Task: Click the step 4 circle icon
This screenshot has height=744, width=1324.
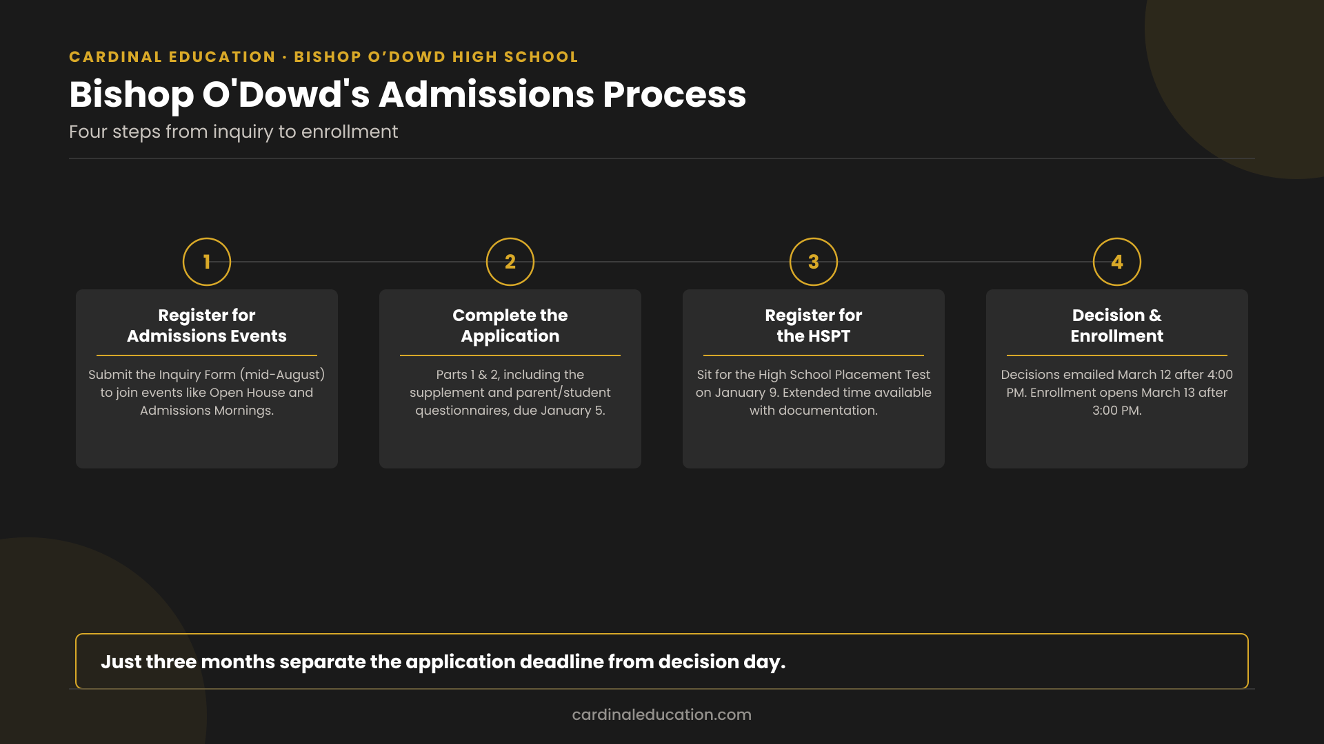Action: (1117, 262)
